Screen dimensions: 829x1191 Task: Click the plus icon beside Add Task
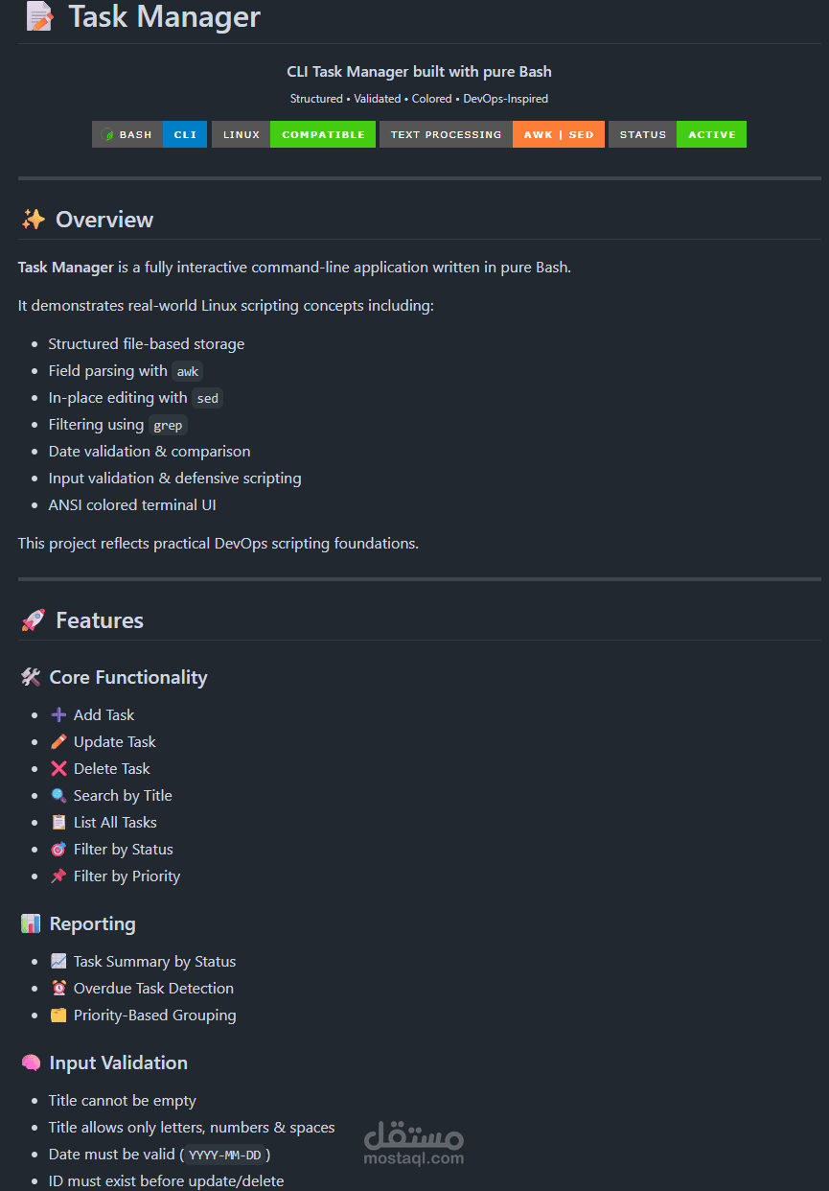tap(58, 714)
